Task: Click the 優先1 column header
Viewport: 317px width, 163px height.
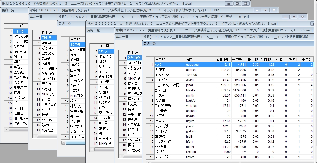Action: pos(294,60)
